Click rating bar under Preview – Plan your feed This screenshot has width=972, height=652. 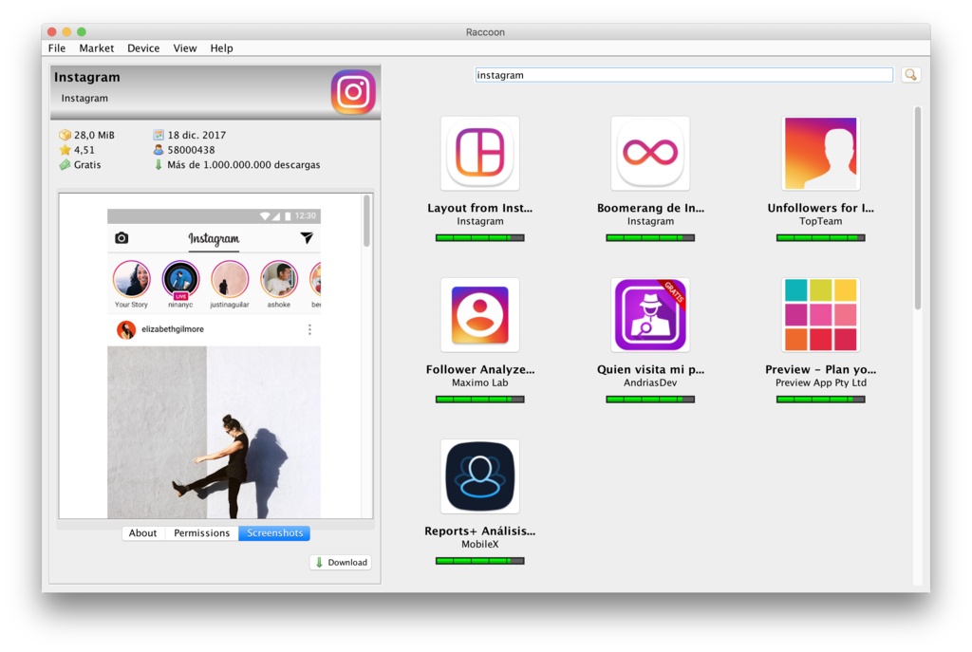821,400
